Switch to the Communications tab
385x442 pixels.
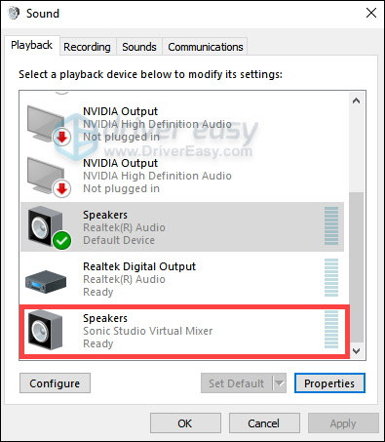point(206,47)
